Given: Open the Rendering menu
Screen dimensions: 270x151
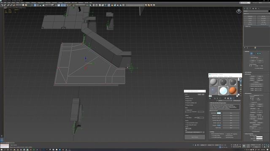Looking at the screenshot, I should (48, 3).
